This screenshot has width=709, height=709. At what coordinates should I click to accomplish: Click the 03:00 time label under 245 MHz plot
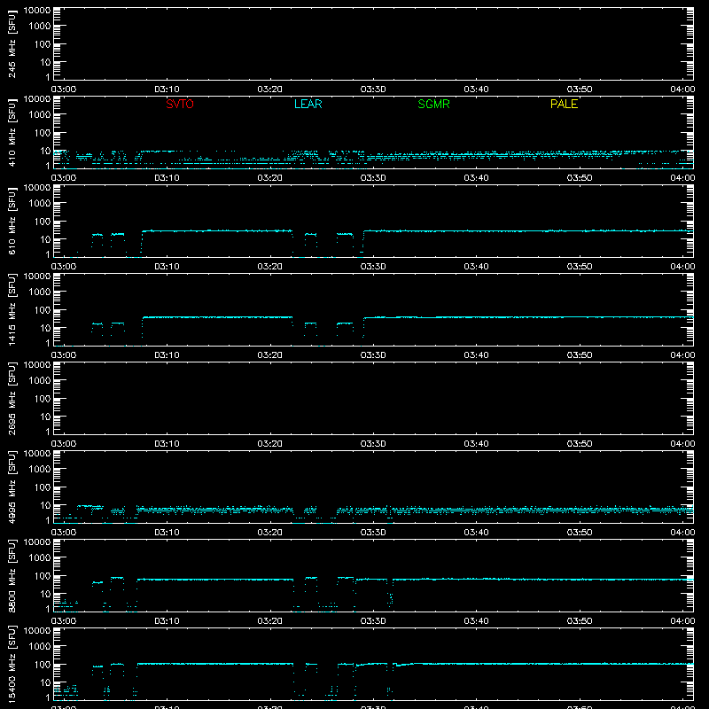tap(64, 90)
